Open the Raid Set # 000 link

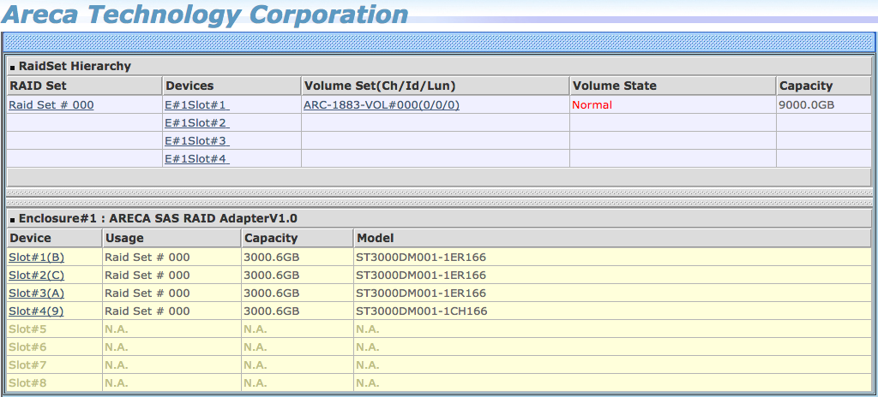(x=51, y=105)
